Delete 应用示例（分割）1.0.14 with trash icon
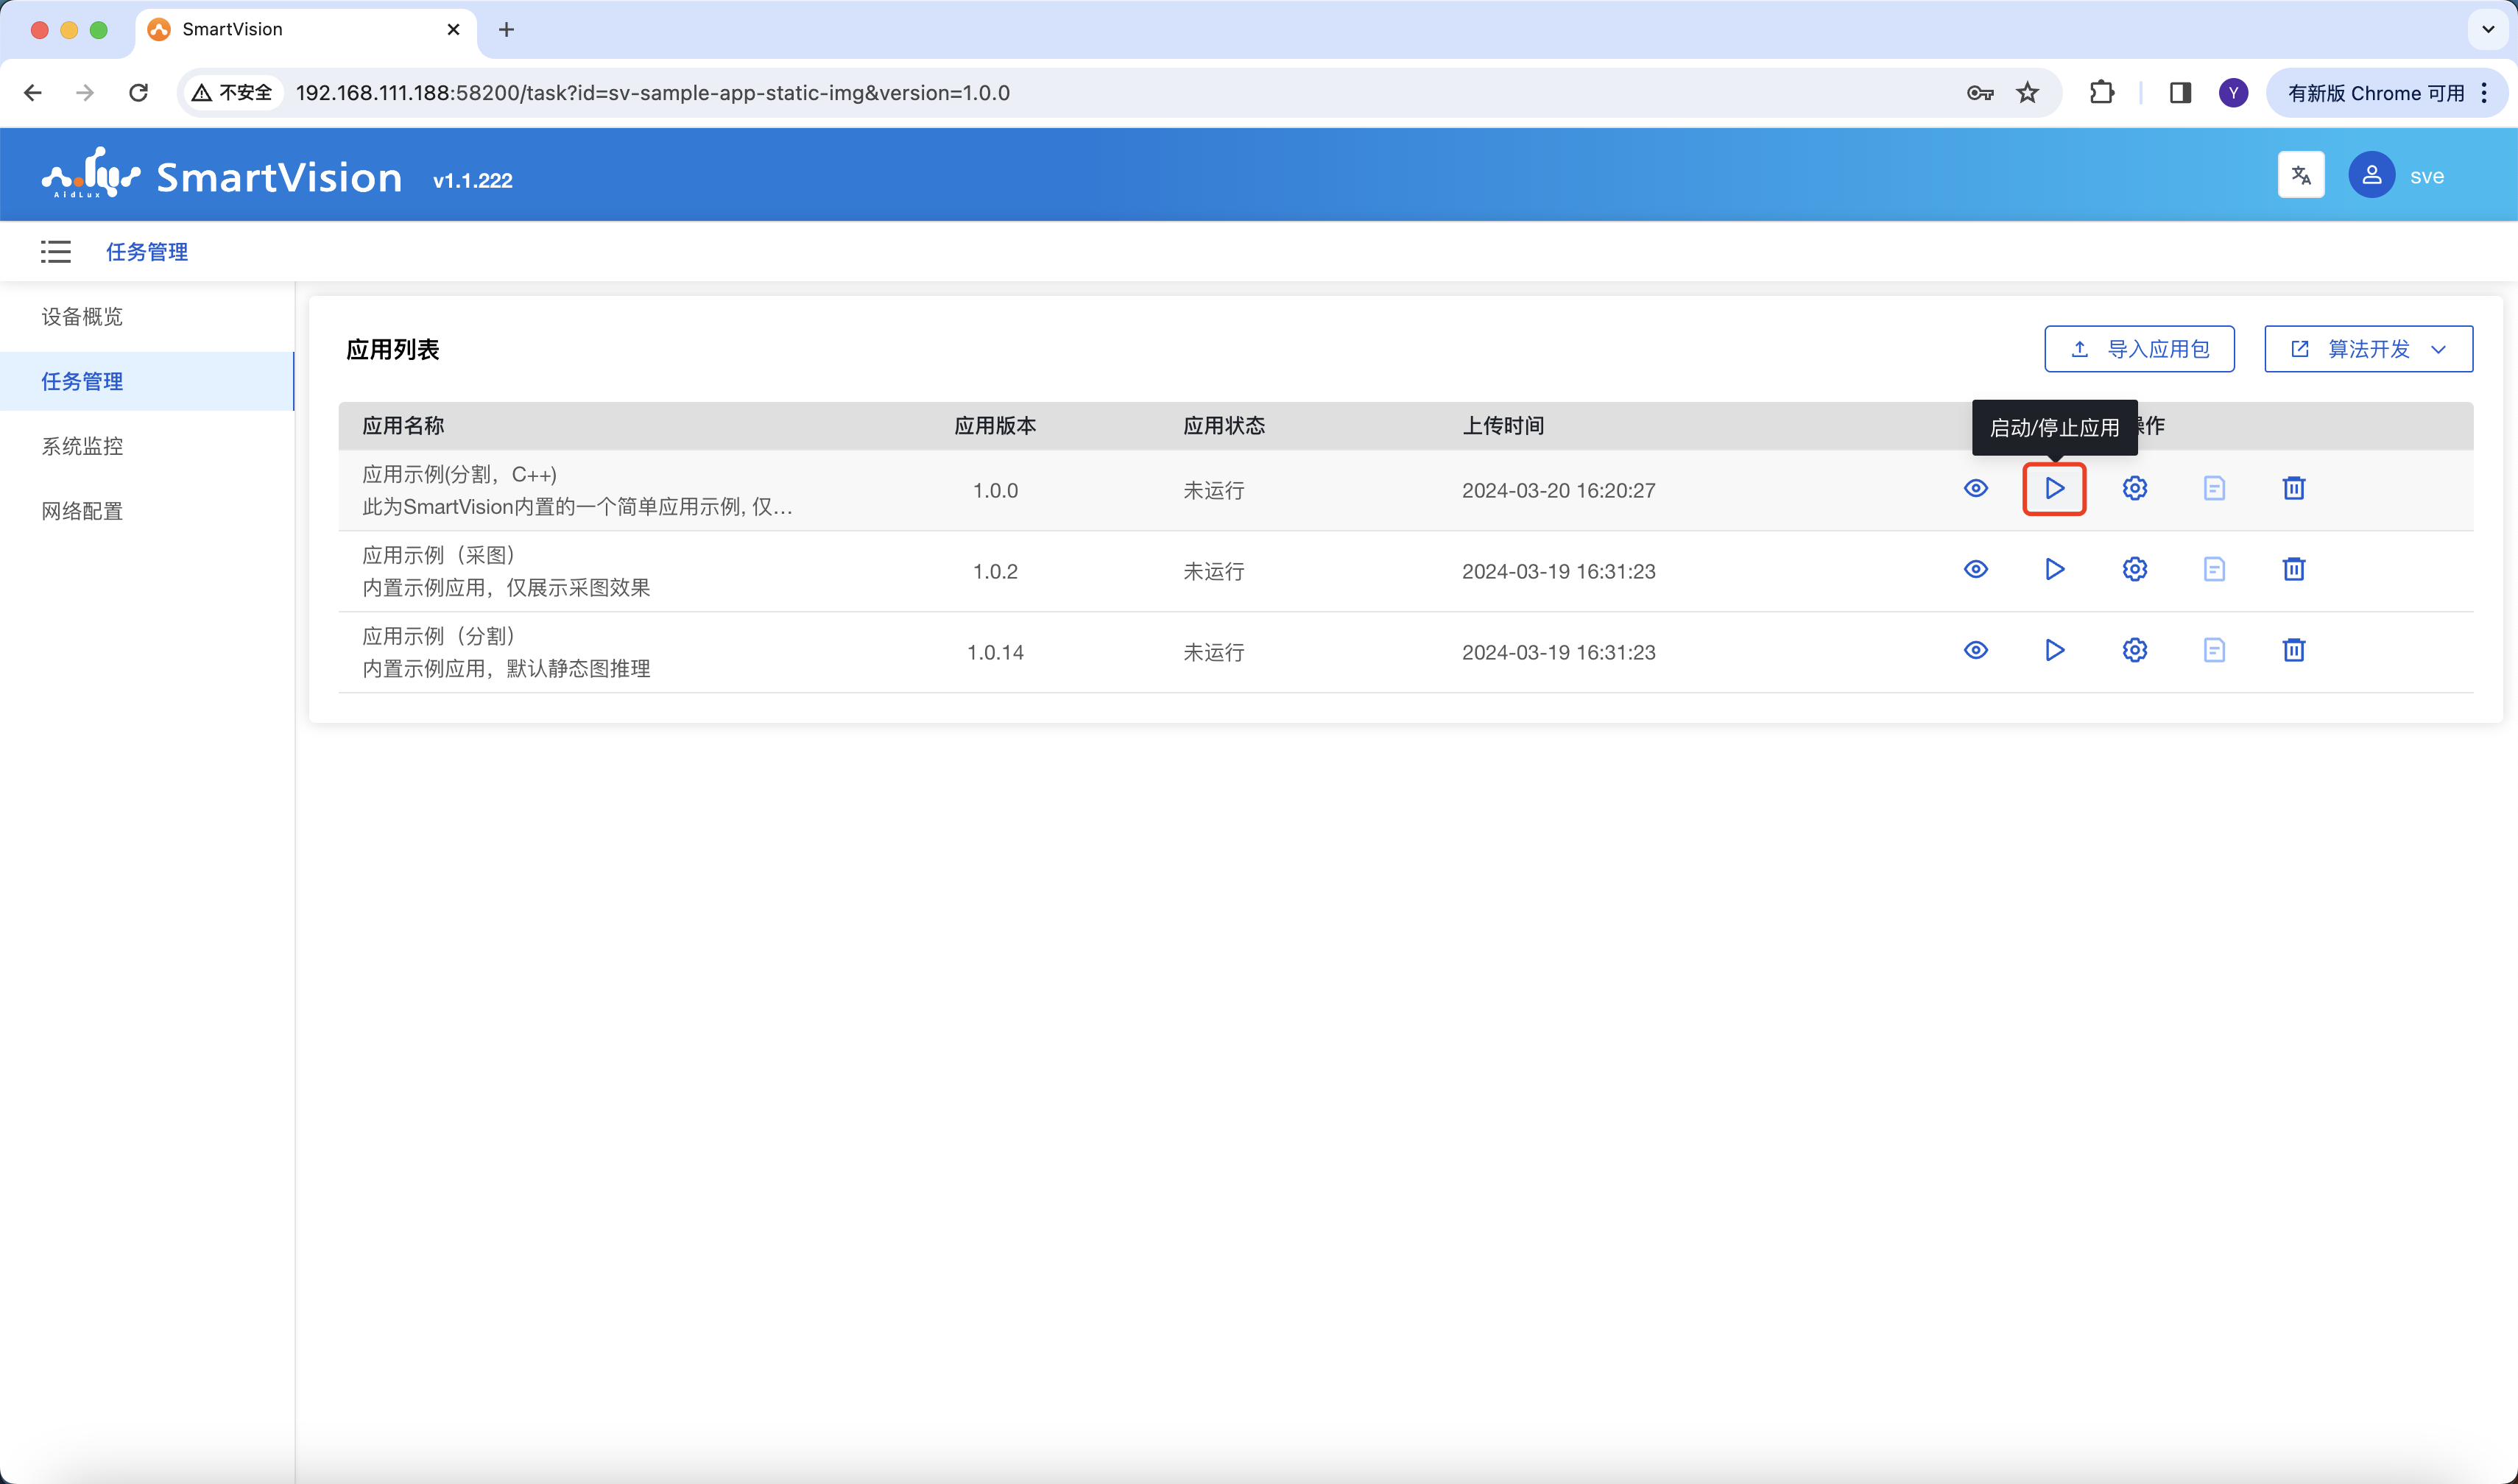The height and width of the screenshot is (1484, 2518). point(2294,651)
